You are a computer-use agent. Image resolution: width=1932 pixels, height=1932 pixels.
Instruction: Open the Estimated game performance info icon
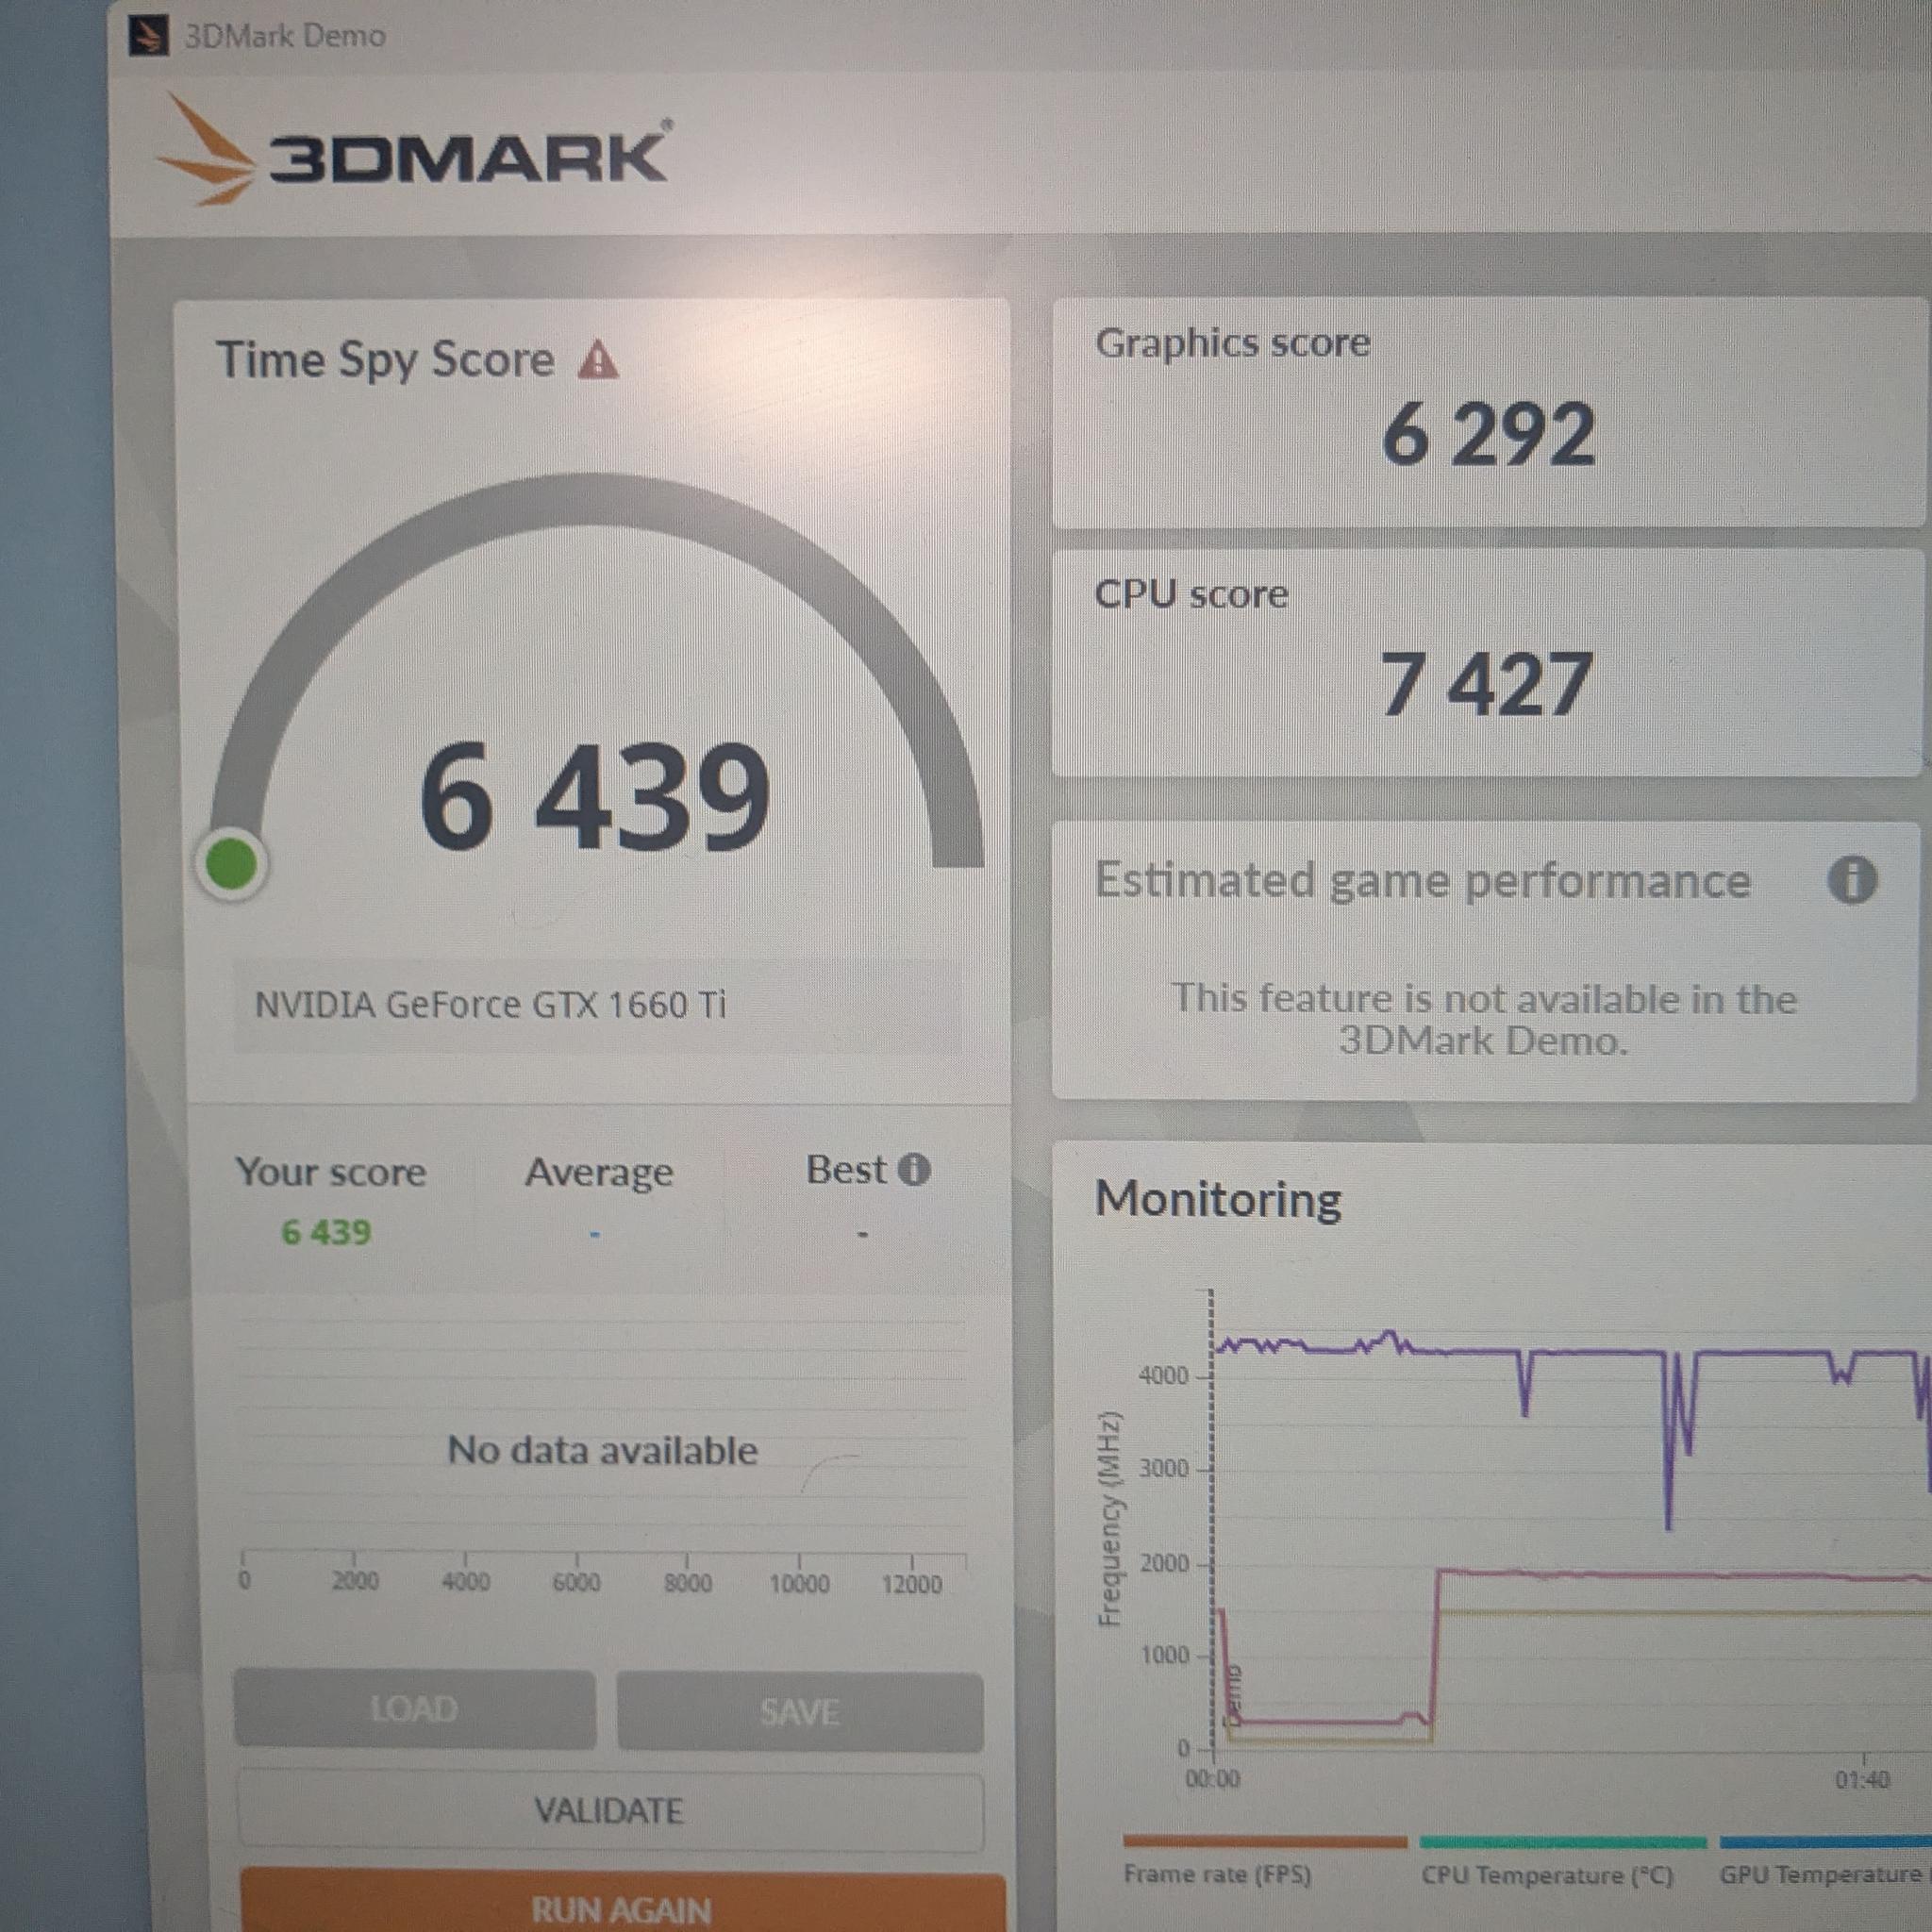coord(1852,881)
